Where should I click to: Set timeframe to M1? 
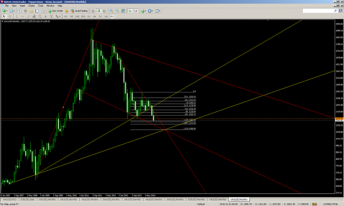pos(65,17)
